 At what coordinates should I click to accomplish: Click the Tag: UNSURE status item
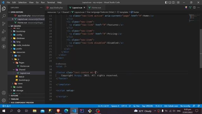click(147, 106)
